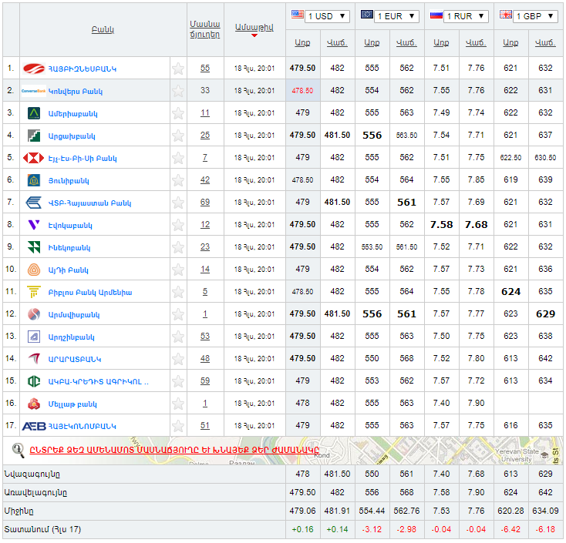
Task: Click the Ամերիաբանկ logo icon
Action: (x=34, y=113)
